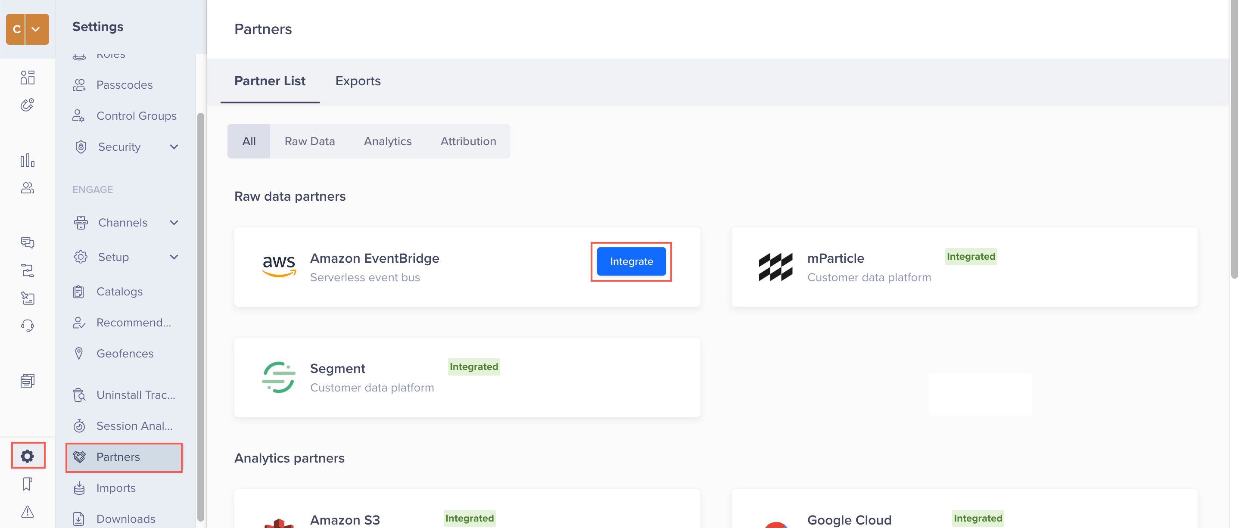Expand the Channels settings section

(x=174, y=223)
